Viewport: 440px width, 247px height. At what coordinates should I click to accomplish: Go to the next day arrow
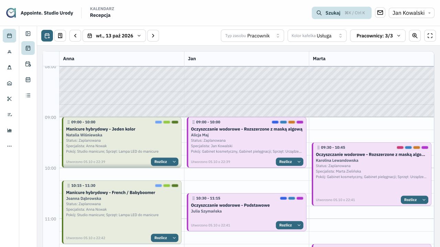coord(153,36)
